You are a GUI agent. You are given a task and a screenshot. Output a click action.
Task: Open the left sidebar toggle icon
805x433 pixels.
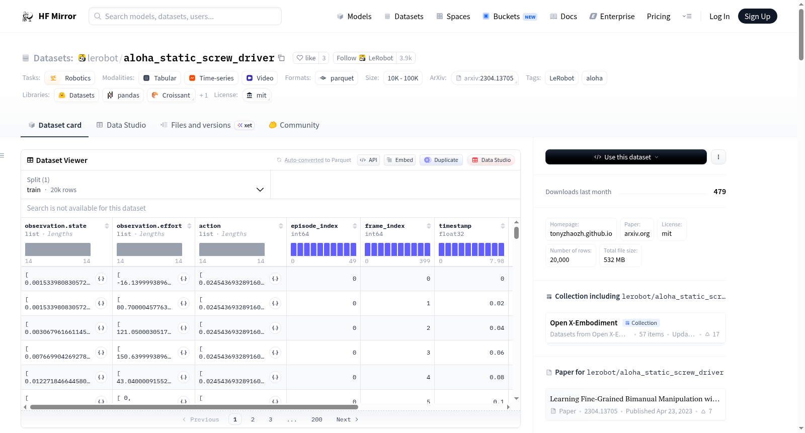tap(3, 155)
